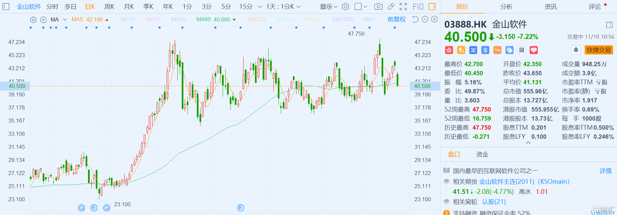Open the dropdown after 15分 period
The height and width of the screenshot is (215, 617).
[260, 7]
